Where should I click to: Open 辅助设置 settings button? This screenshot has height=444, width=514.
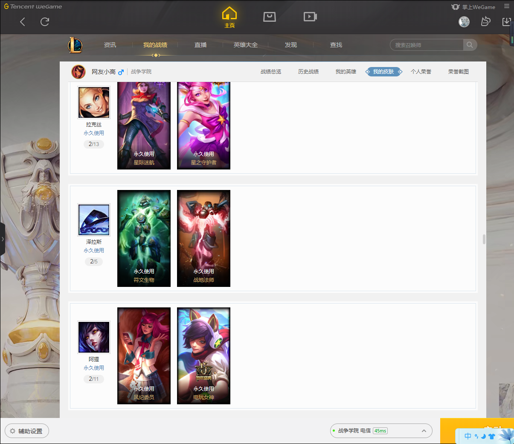click(x=27, y=431)
